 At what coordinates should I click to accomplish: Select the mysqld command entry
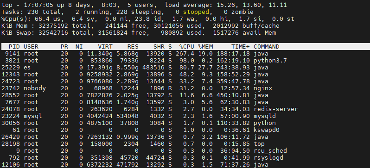tap(265, 116)
